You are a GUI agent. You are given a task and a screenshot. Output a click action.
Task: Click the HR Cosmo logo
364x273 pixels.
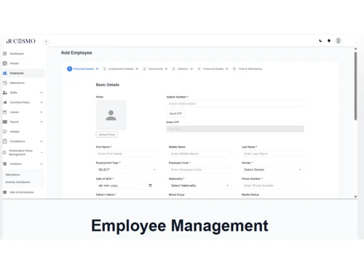pyautogui.click(x=21, y=41)
